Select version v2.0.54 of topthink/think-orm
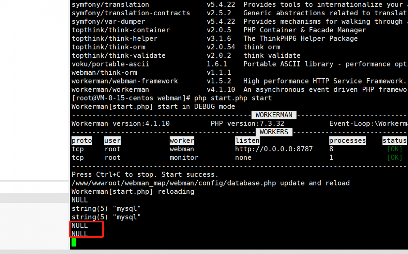 pos(221,47)
